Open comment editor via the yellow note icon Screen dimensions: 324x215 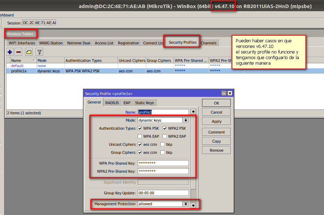point(29,52)
